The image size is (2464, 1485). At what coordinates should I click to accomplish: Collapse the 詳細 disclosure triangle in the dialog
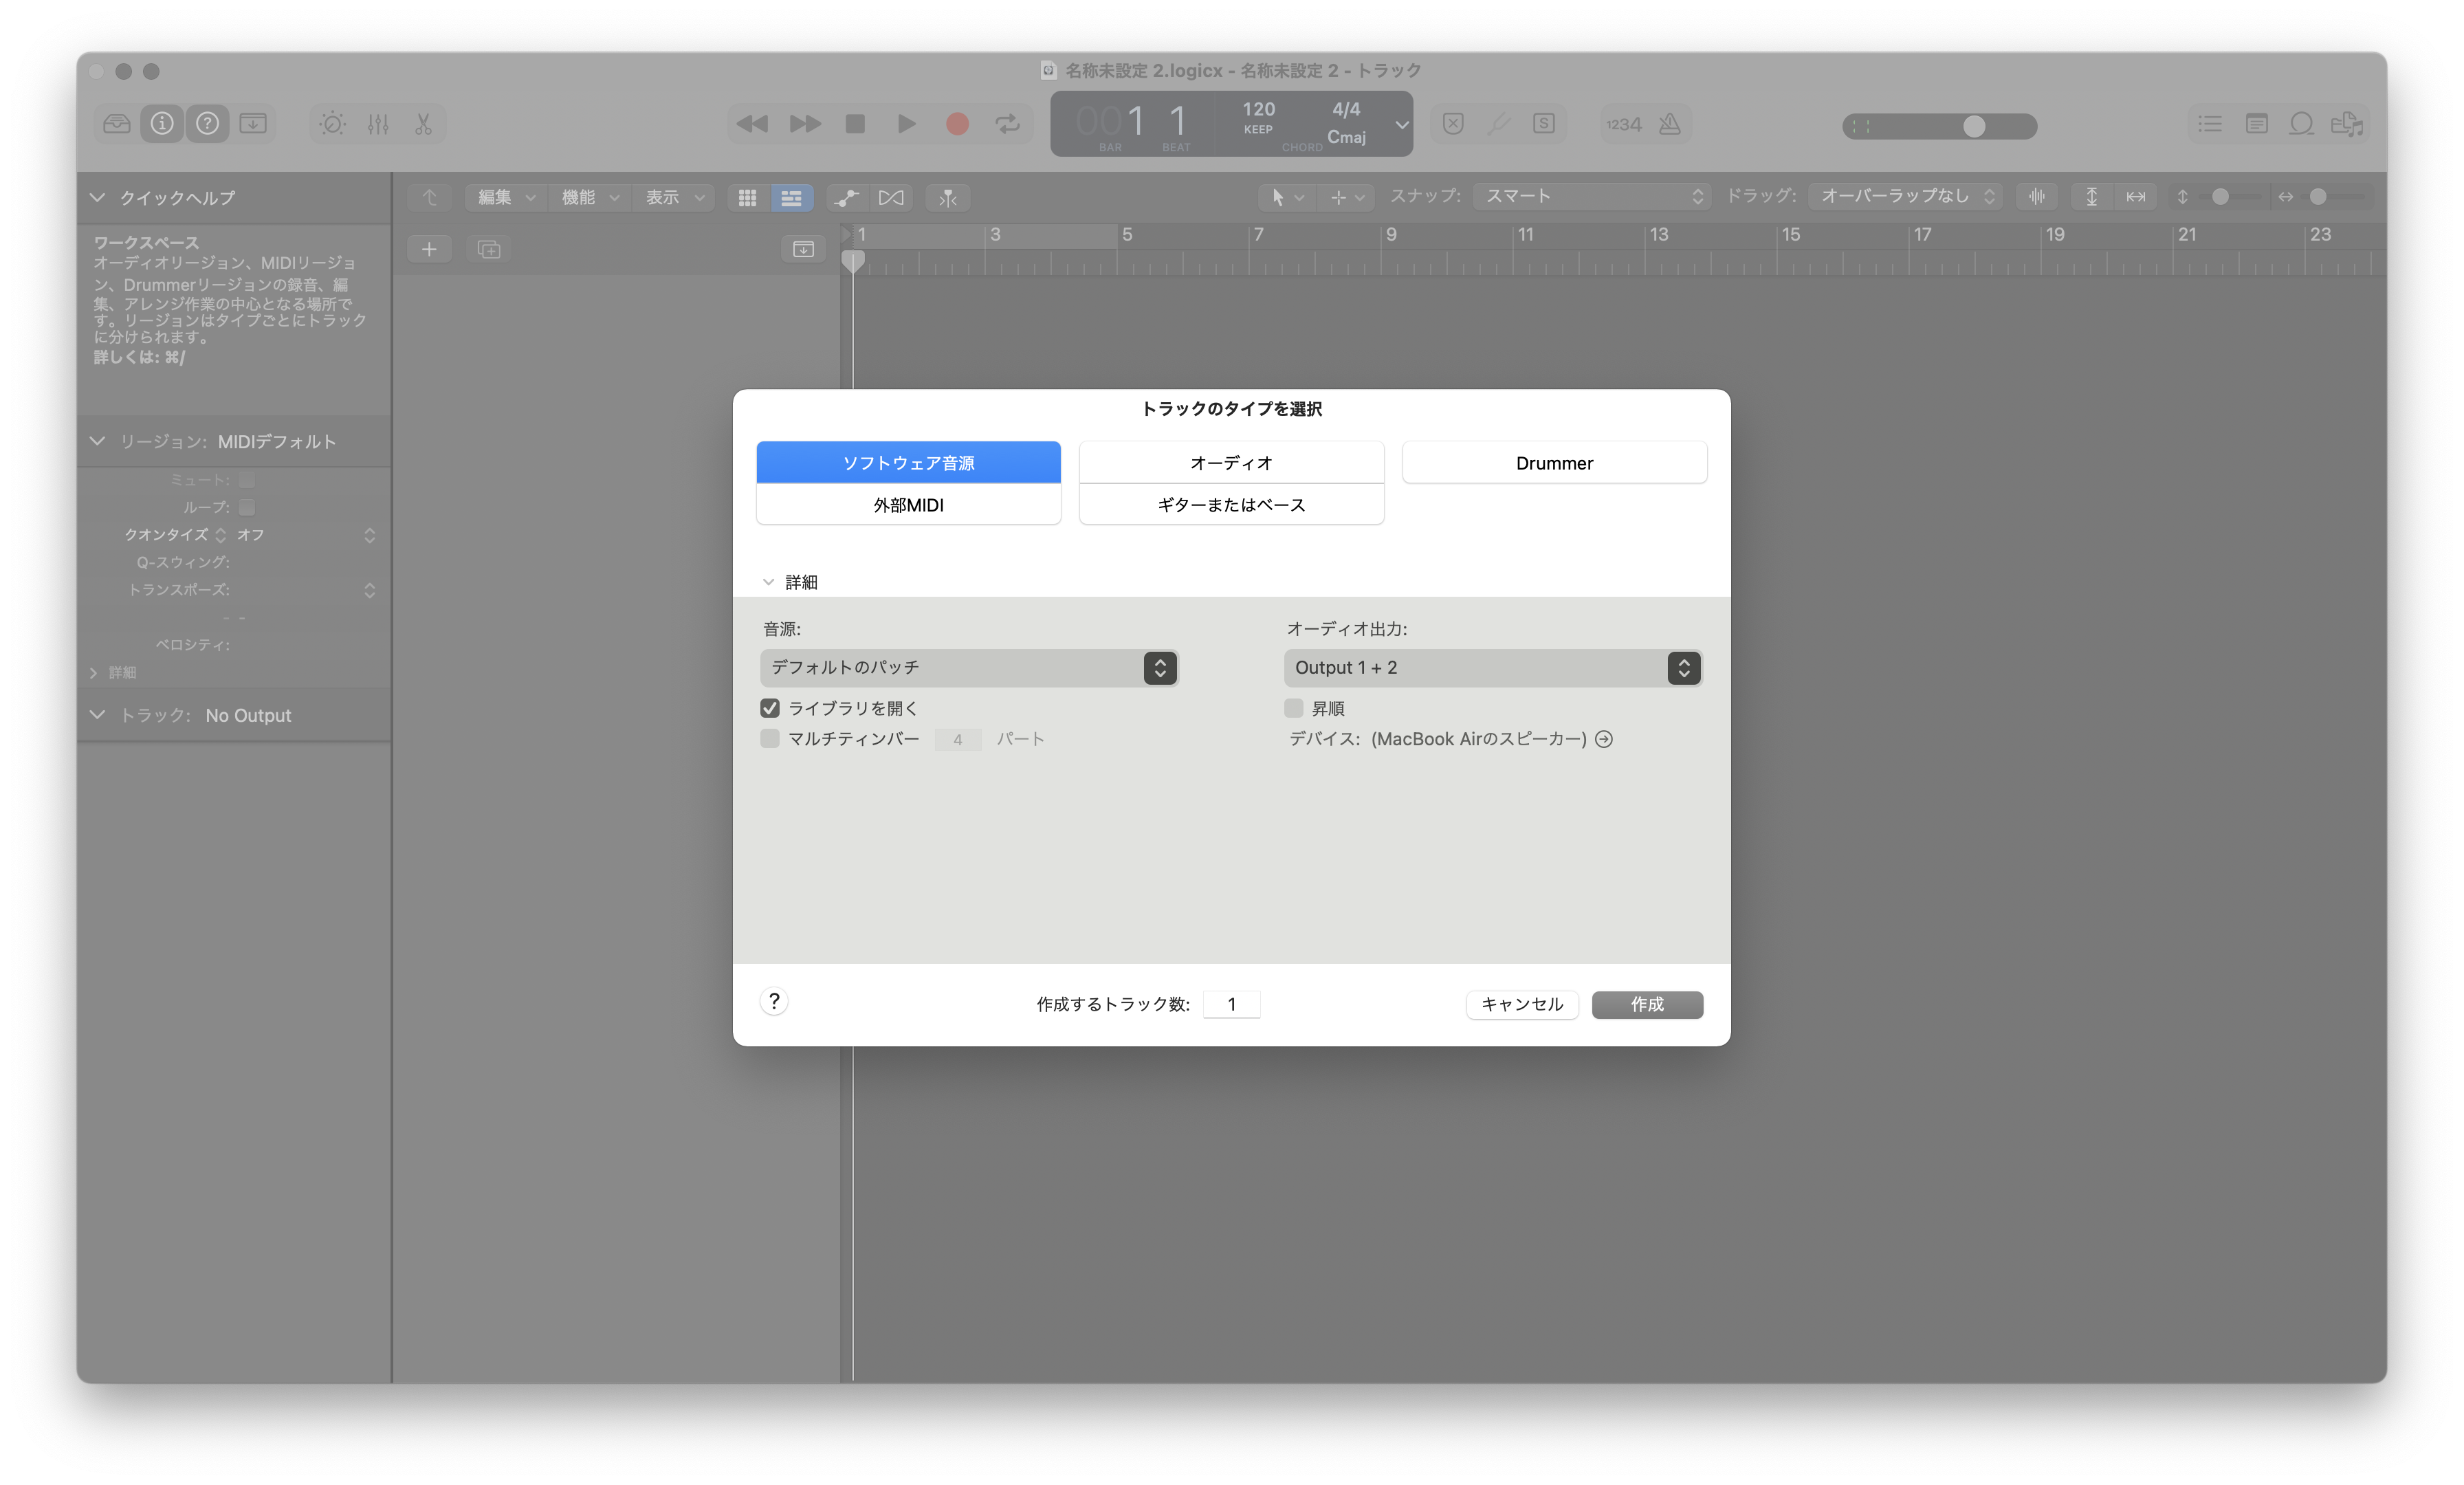[768, 582]
